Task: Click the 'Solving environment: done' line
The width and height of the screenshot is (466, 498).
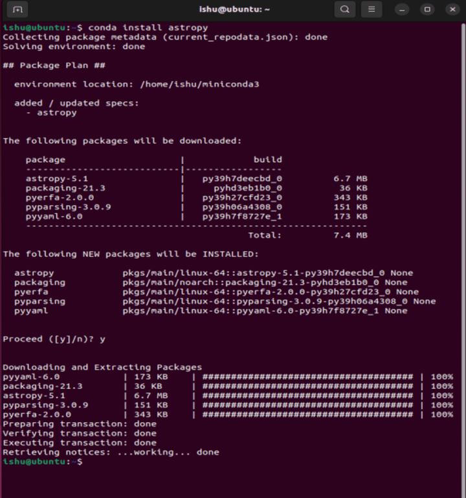Action: [x=74, y=47]
